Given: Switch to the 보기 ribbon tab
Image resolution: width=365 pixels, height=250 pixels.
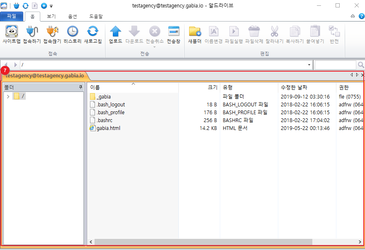Looking at the screenshot, I should tap(51, 16).
